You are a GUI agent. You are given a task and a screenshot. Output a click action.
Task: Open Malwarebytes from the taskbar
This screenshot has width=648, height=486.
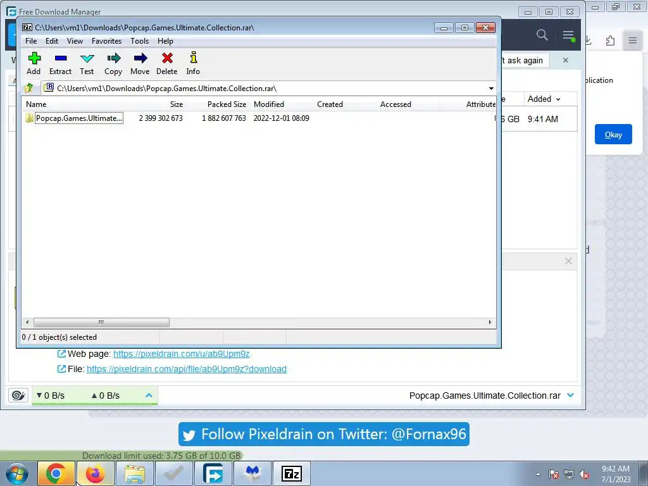[x=252, y=473]
